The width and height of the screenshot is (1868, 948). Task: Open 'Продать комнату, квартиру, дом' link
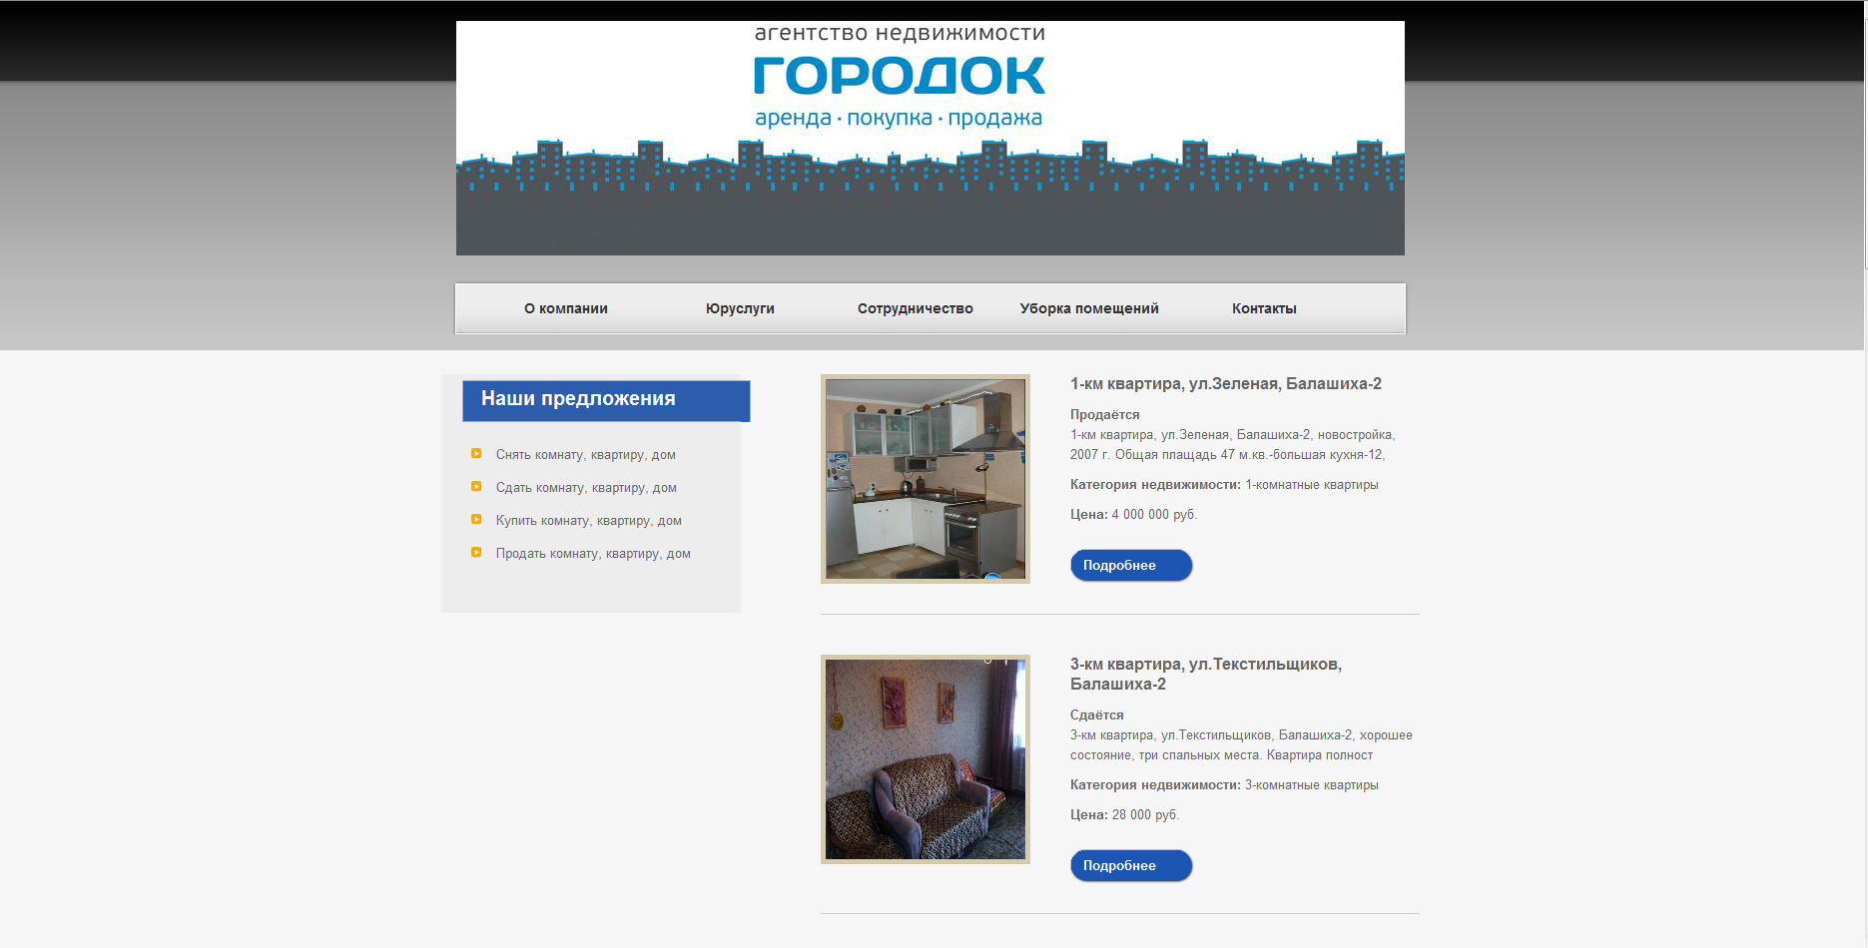(593, 554)
